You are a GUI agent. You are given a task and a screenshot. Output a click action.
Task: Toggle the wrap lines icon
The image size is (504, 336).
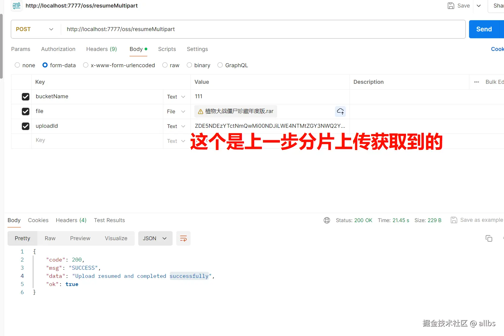183,238
